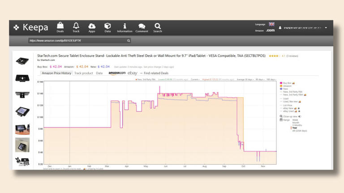Open the fifth thumbnail with red table
This screenshot has width=344, height=193.
pyautogui.click(x=22, y=129)
